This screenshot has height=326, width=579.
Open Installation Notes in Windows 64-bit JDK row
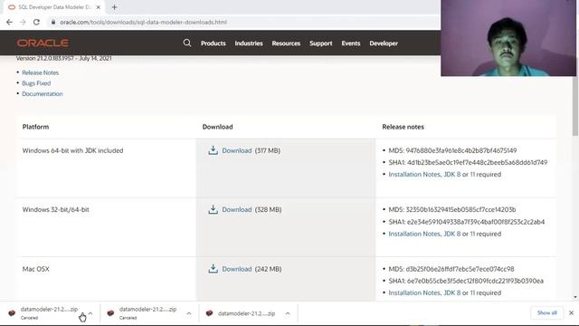click(414, 174)
